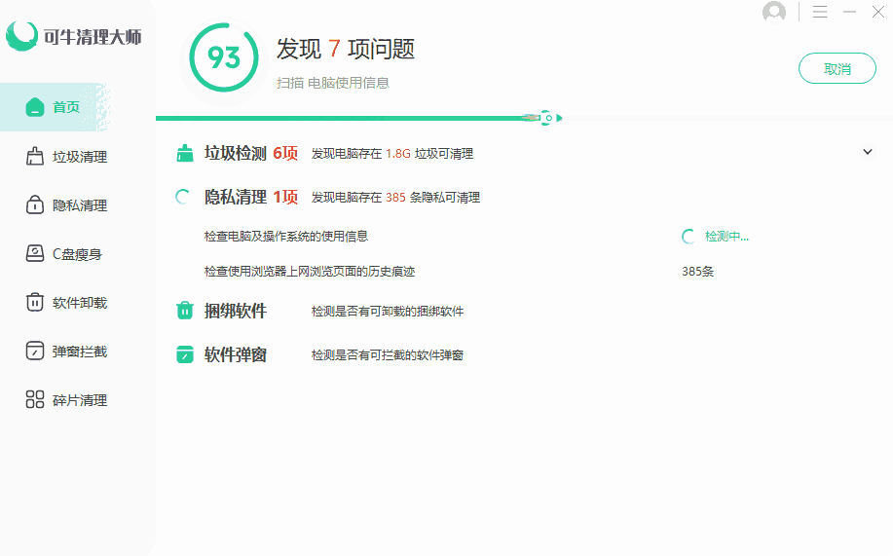Go to the 首页 tab
Viewport: 893px width, 556px height.
coord(55,107)
